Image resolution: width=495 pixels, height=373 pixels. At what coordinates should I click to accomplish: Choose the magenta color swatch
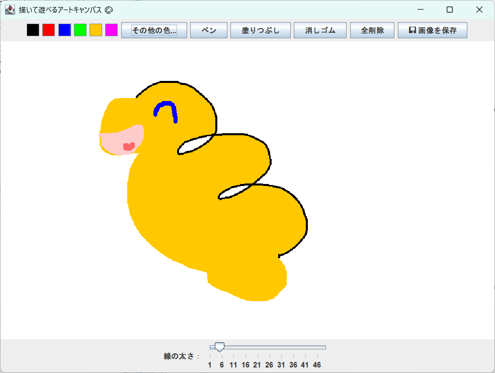click(x=112, y=30)
